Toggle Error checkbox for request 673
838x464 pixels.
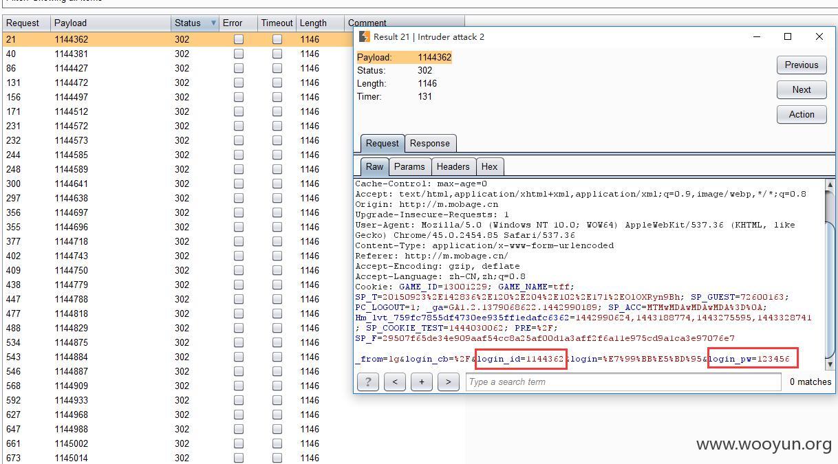239,458
